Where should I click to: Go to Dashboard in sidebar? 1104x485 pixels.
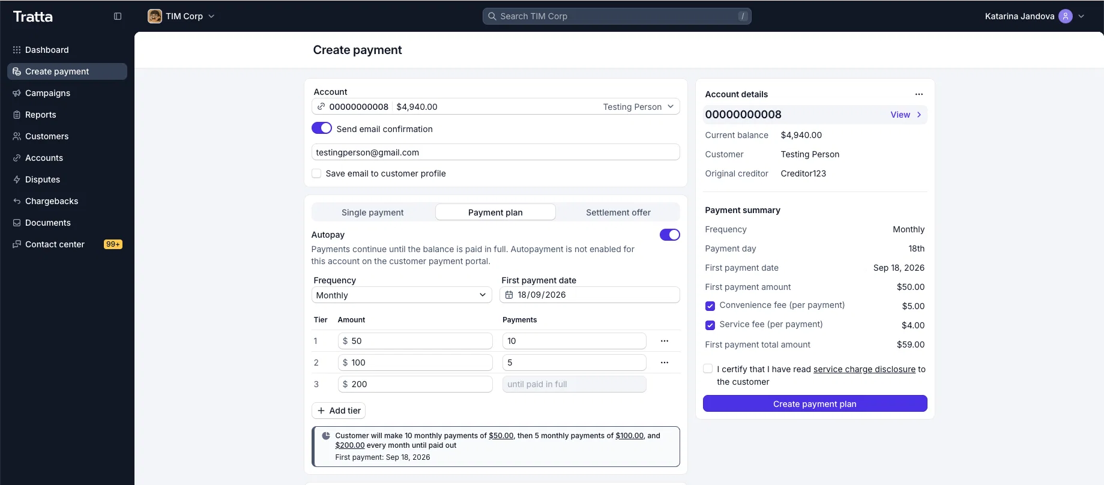coord(67,50)
